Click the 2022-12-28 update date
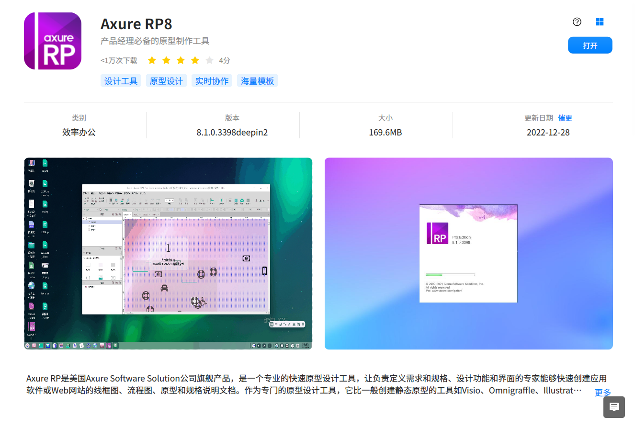This screenshot has height=427, width=635. coord(548,132)
